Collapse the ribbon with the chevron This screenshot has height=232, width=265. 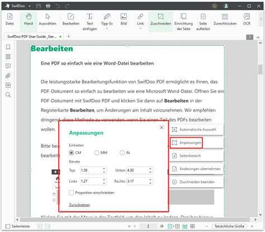click(258, 37)
